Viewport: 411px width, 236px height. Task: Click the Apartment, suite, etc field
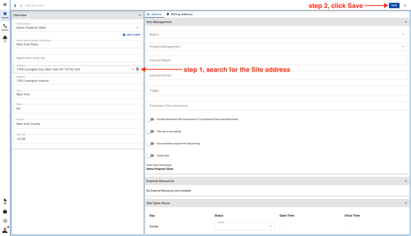point(77,58)
